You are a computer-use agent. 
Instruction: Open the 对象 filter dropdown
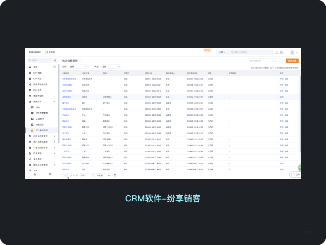pos(79,67)
